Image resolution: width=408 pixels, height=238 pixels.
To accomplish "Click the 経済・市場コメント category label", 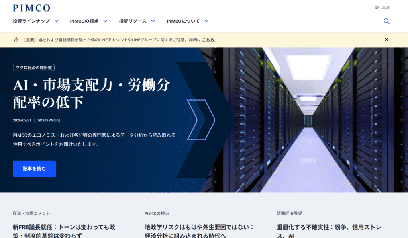I will click(31, 213).
